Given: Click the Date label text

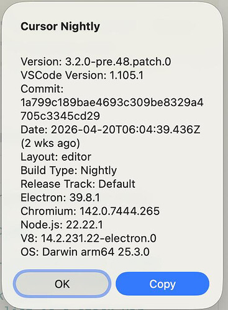Looking at the screenshot, I should [34, 130].
